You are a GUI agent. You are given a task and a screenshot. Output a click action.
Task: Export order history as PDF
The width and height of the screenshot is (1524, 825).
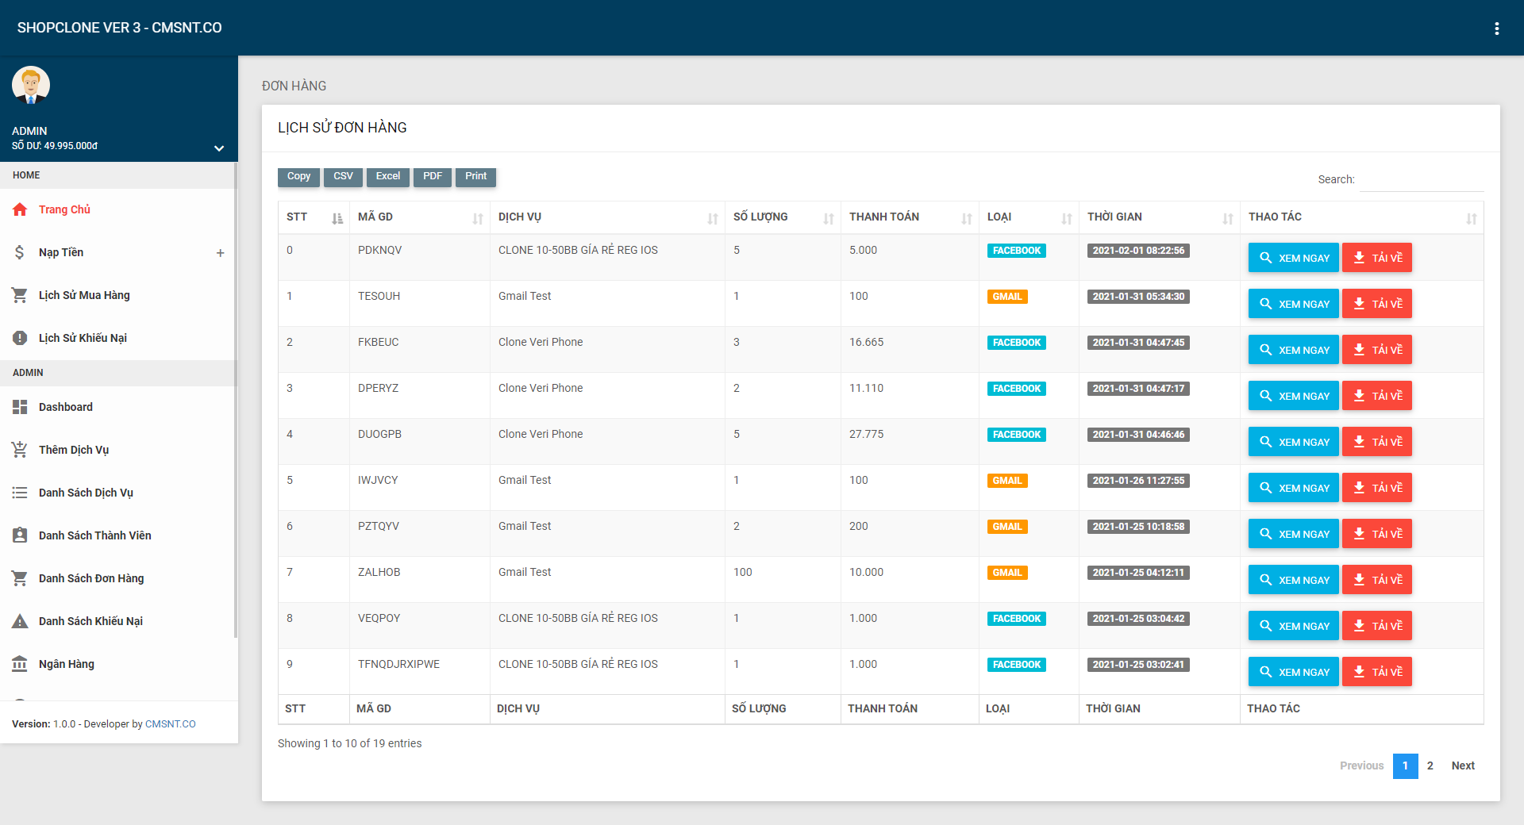pos(433,177)
